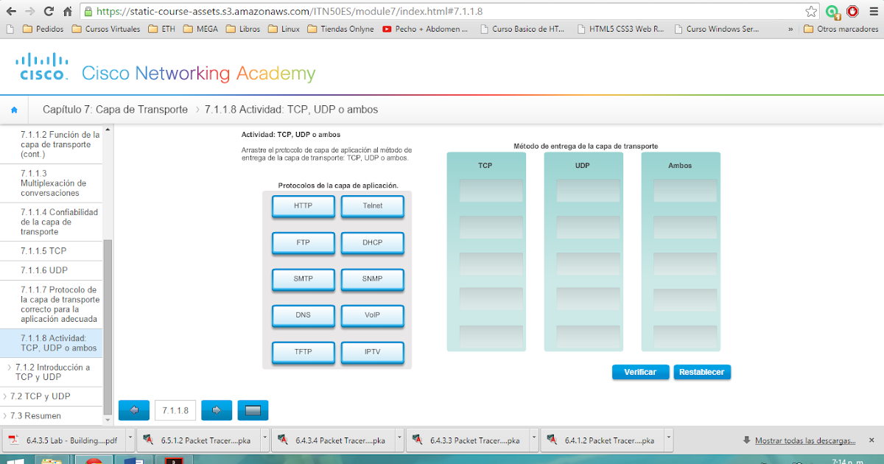The image size is (884, 464).
Task: Open the red extension icon beside the address bar
Action: tap(854, 11)
